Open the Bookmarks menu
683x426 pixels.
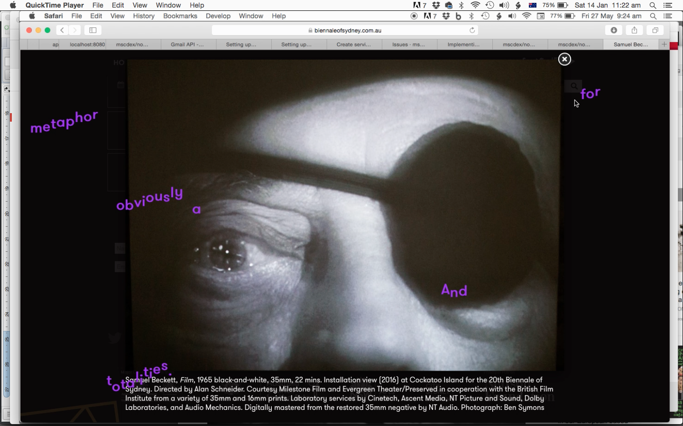(180, 16)
